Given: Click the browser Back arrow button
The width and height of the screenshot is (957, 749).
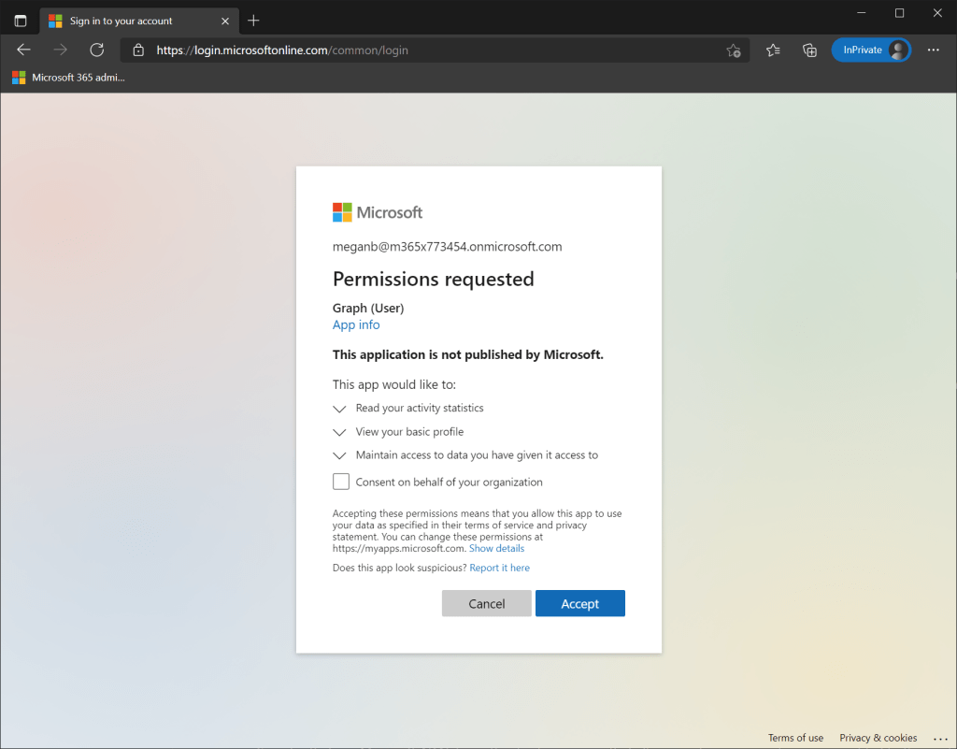Looking at the screenshot, I should [x=24, y=50].
